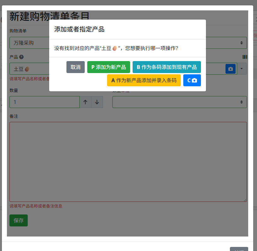Click the partially visible gray button at bottom right
The height and width of the screenshot is (251, 257).
pyautogui.click(x=239, y=249)
